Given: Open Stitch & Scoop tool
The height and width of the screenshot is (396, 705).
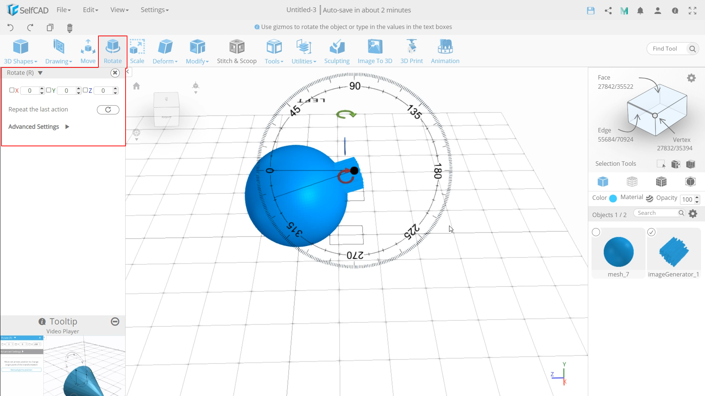Looking at the screenshot, I should pyautogui.click(x=237, y=52).
